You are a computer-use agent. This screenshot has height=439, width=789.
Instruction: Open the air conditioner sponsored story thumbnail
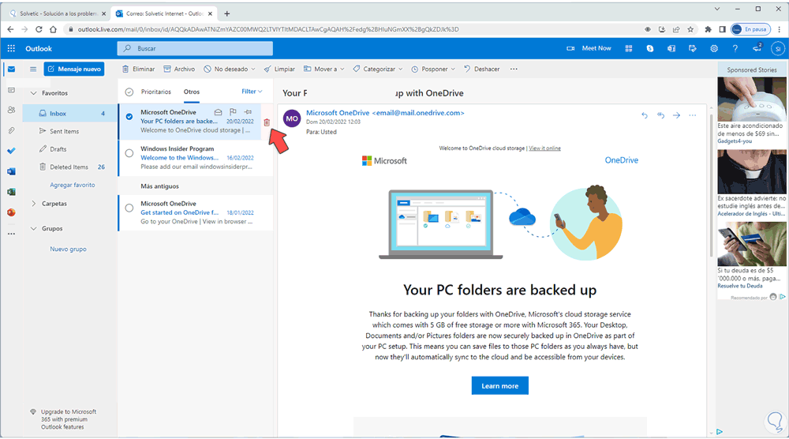(752, 99)
